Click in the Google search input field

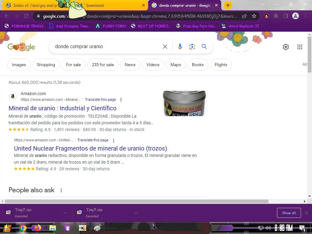[x=108, y=47]
